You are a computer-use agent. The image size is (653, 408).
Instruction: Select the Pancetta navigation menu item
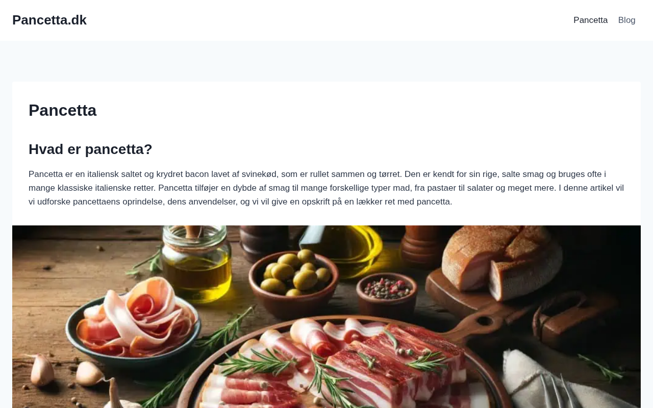(590, 20)
